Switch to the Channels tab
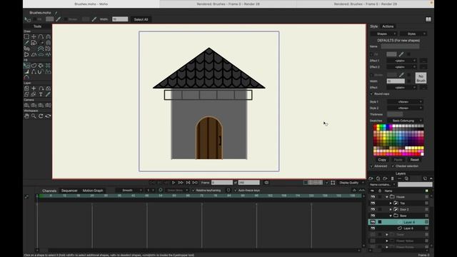 click(x=49, y=191)
